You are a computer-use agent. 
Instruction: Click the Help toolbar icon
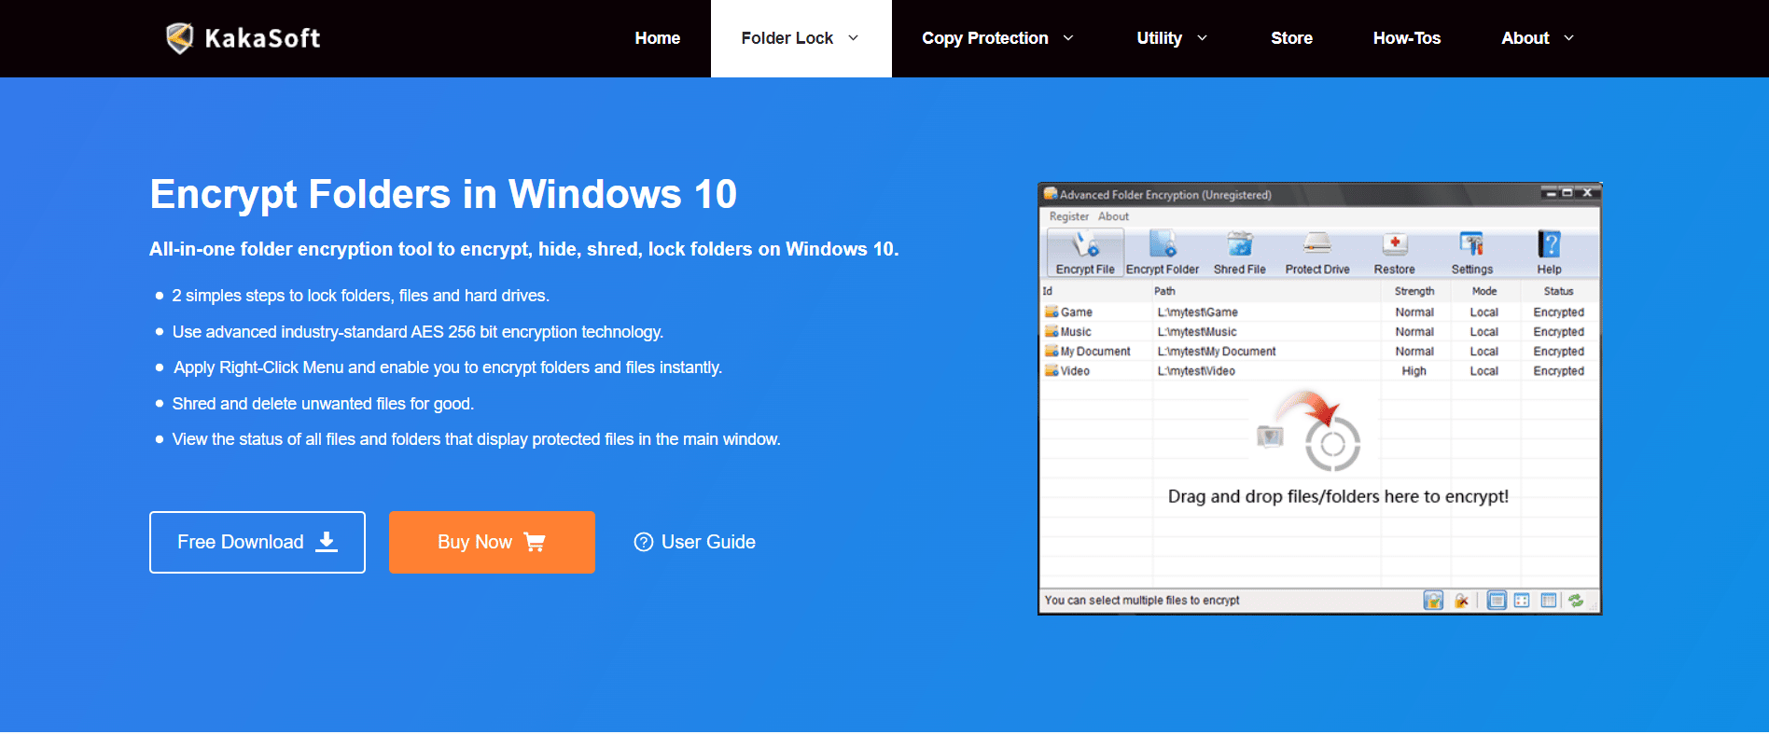1549,253
